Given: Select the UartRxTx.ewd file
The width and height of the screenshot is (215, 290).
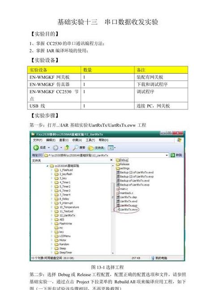Looking at the screenshot, I should point(127,201).
